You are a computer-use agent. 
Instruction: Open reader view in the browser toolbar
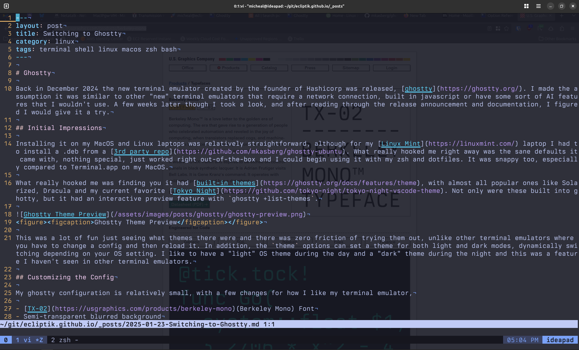click(489, 28)
